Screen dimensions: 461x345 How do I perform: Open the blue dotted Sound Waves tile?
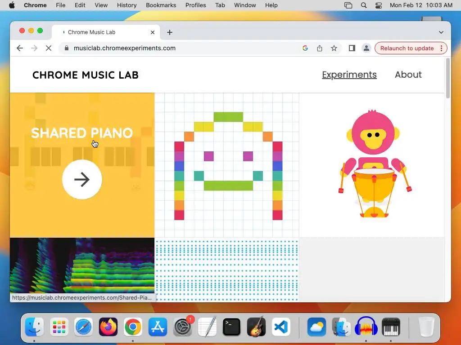[x=227, y=270]
